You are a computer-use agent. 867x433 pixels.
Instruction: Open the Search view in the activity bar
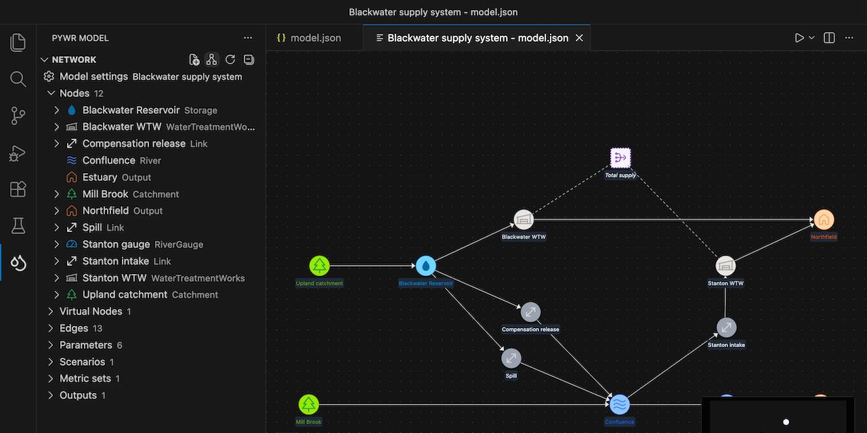click(18, 79)
